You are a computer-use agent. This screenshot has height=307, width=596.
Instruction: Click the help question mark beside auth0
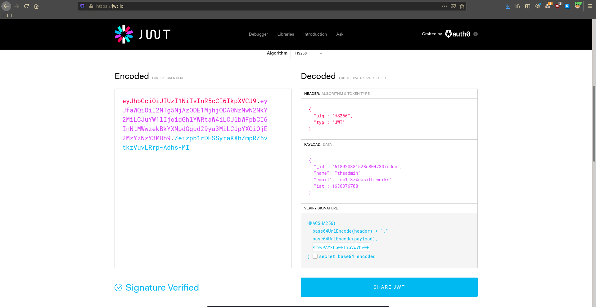[x=476, y=34]
